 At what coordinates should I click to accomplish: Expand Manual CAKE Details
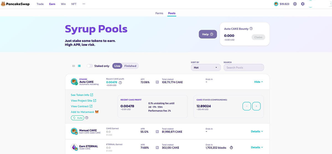point(257,131)
